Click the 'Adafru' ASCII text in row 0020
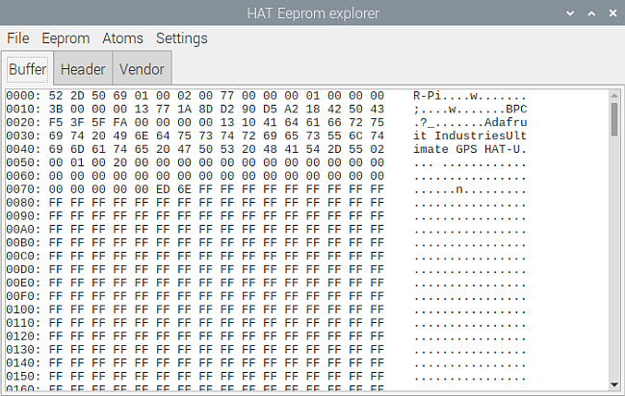Screen dimensions: 625x396 pos(506,123)
